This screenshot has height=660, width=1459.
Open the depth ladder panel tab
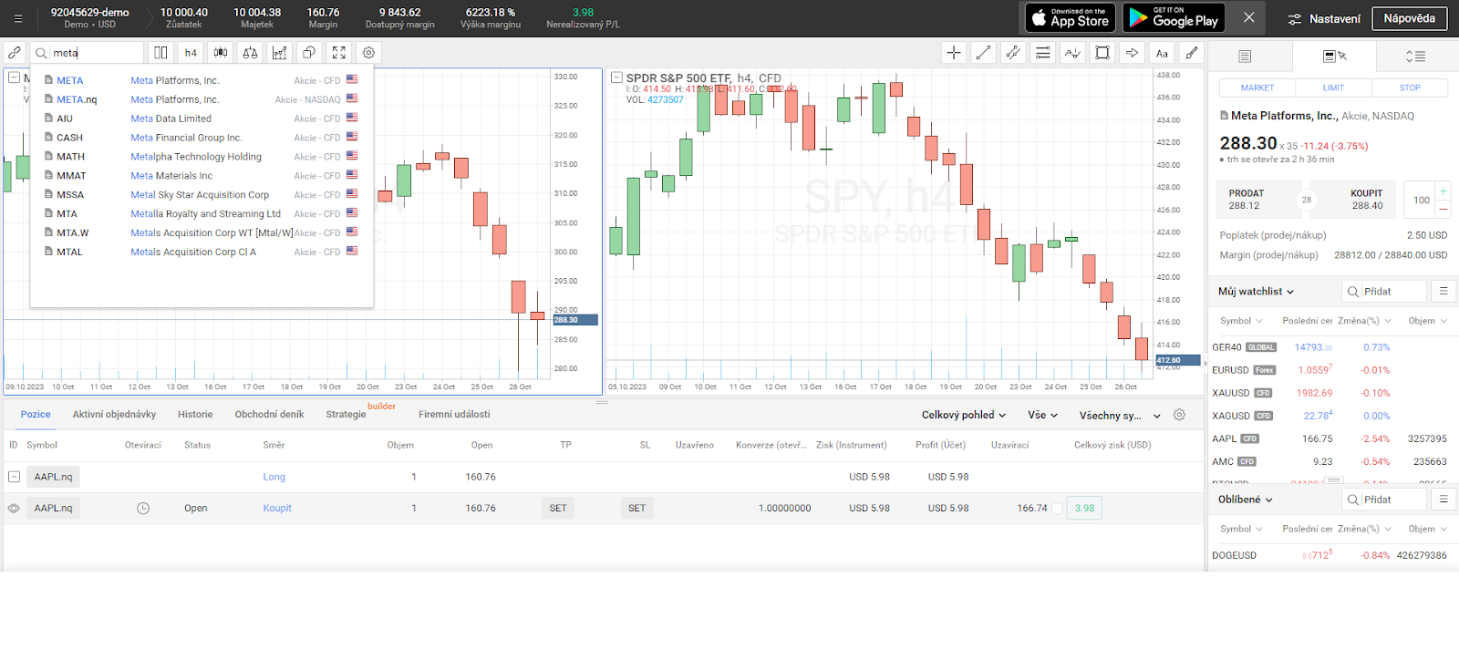[1415, 57]
